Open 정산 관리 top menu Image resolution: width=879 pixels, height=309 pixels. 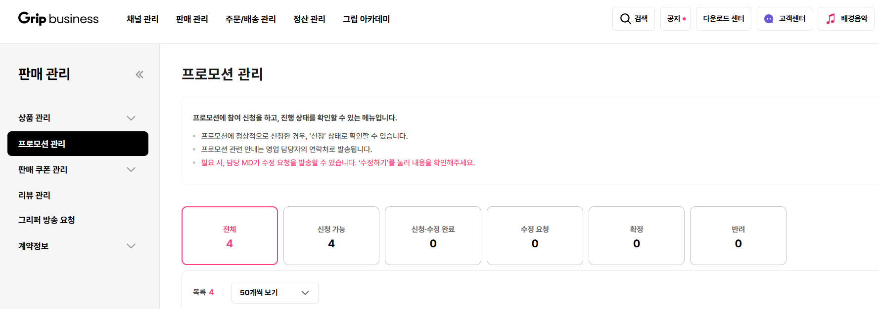pyautogui.click(x=309, y=19)
